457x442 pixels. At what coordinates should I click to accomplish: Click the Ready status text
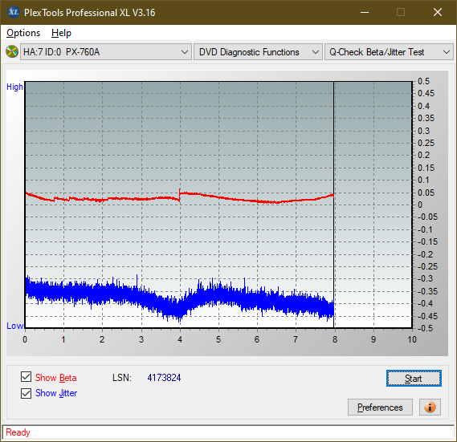pyautogui.click(x=18, y=432)
